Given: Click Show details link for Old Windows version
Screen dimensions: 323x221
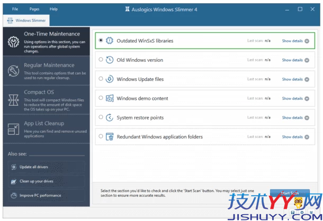Looking at the screenshot, I should pos(292,60).
